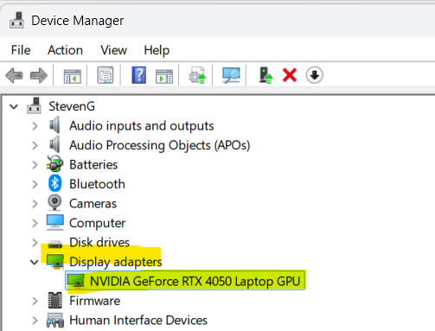
Task: Open the Properties toolbar icon
Action: pyautogui.click(x=106, y=75)
